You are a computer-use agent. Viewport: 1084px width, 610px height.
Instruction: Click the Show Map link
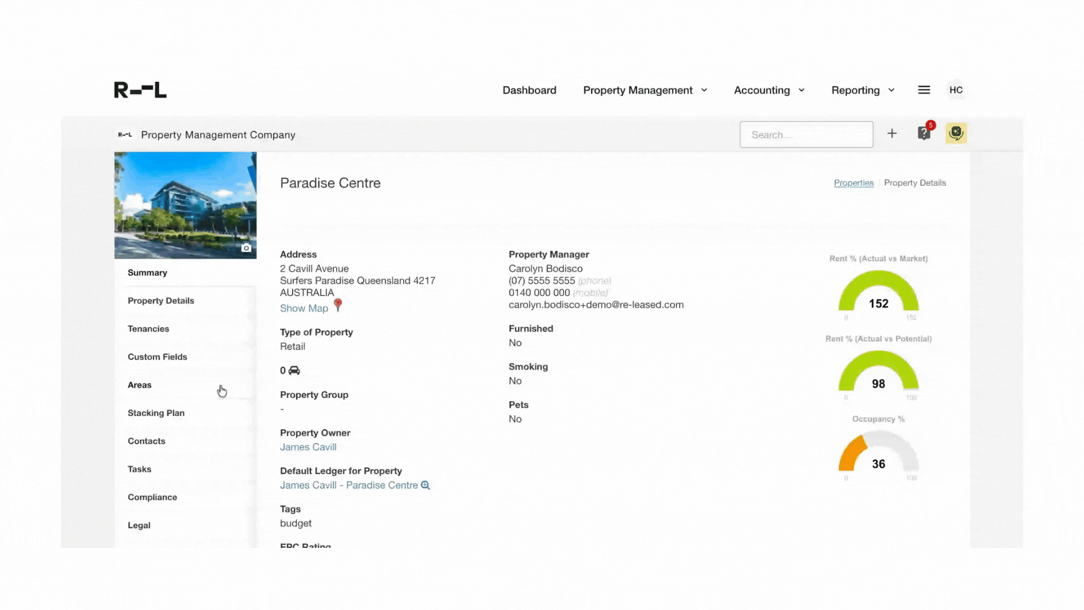pyautogui.click(x=304, y=308)
